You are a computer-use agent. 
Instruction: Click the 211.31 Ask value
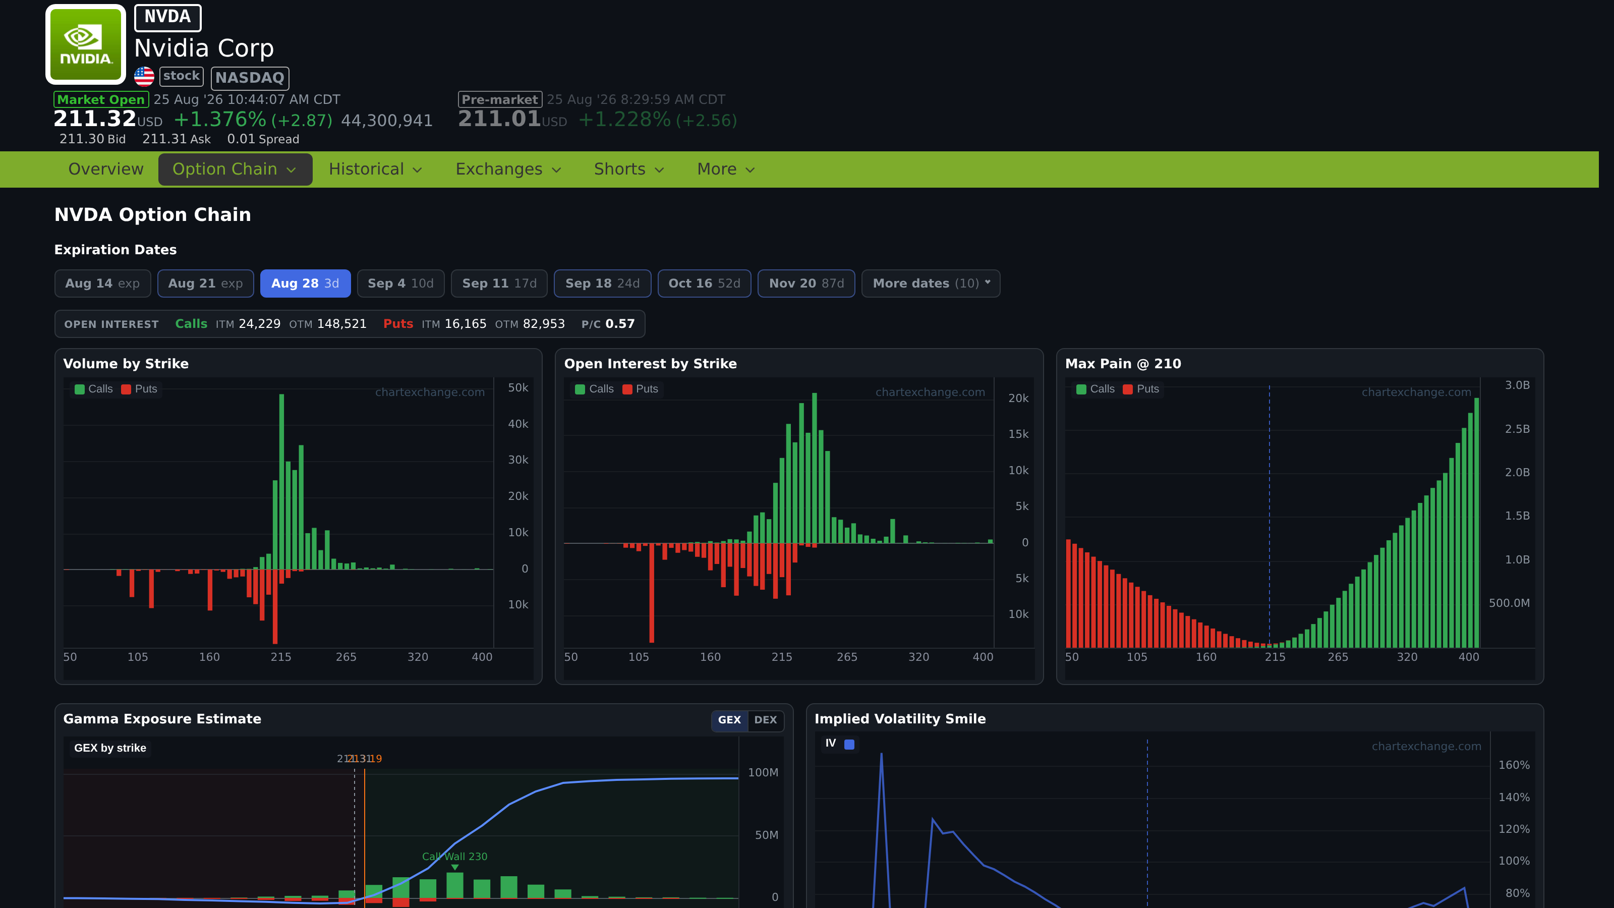177,139
